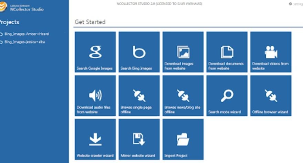Viewport: 303px width, 163px height.
Task: Select Download documents from website tile
Action: click(x=227, y=52)
